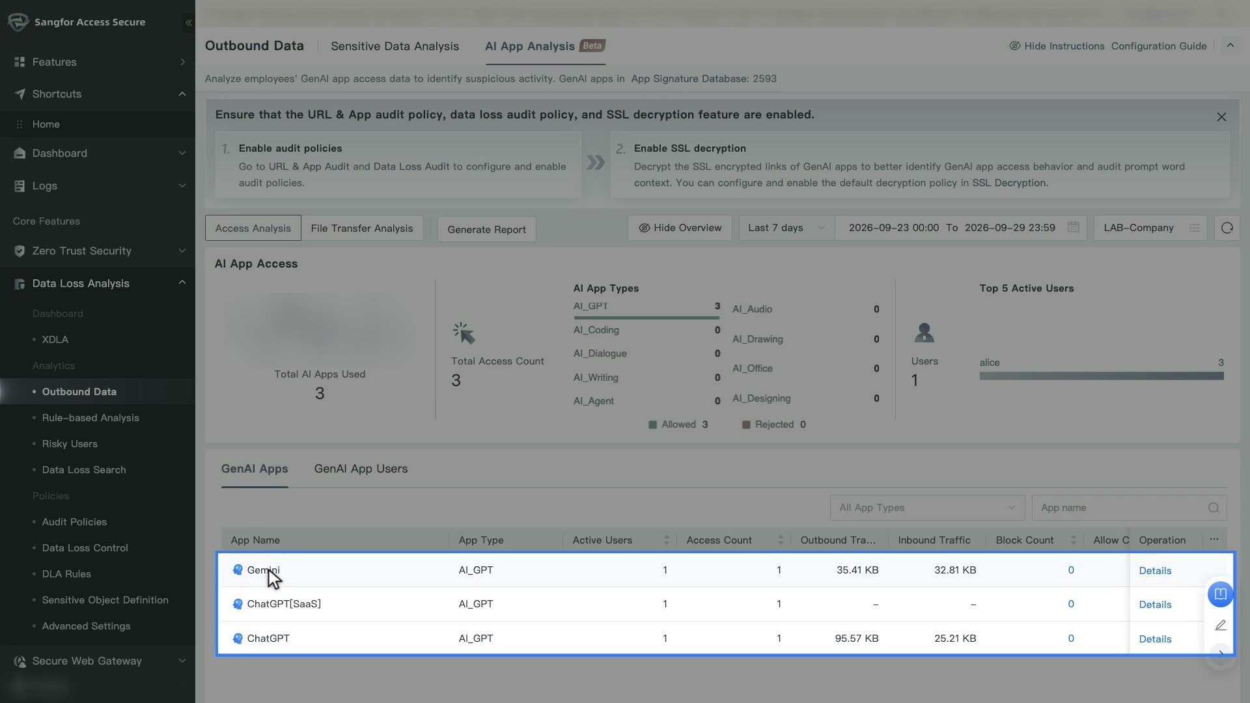Open the calendar icon in date range

tap(1074, 228)
